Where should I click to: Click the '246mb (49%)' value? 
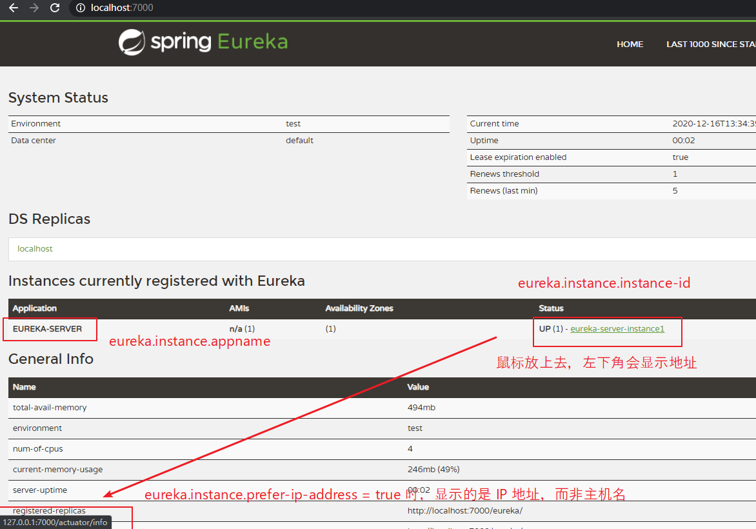pos(433,470)
